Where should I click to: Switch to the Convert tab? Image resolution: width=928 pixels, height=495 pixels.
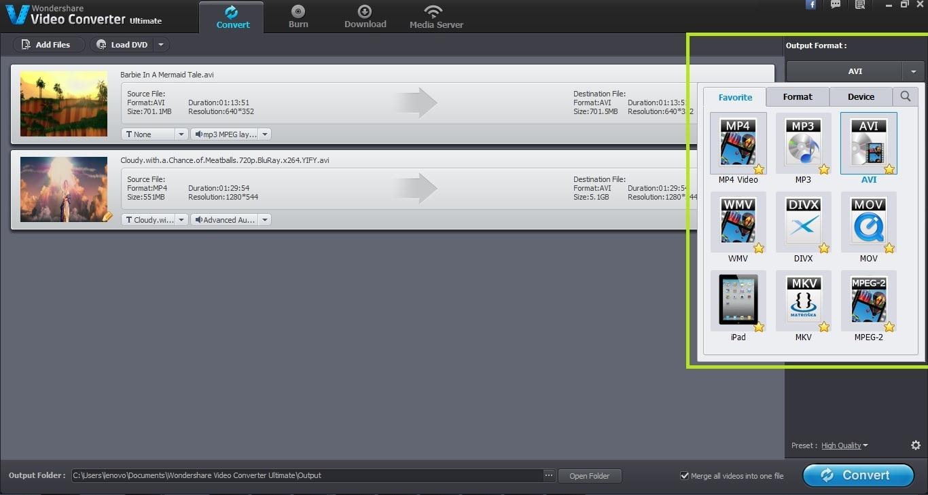pos(233,17)
